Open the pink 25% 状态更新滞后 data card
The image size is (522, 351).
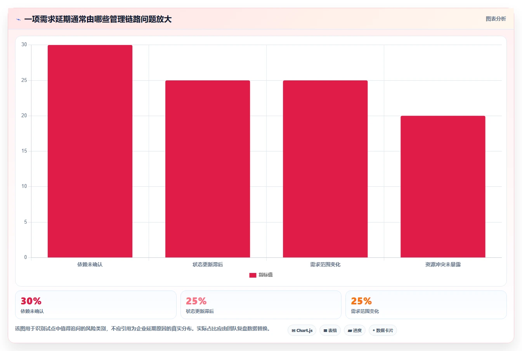tap(261, 305)
